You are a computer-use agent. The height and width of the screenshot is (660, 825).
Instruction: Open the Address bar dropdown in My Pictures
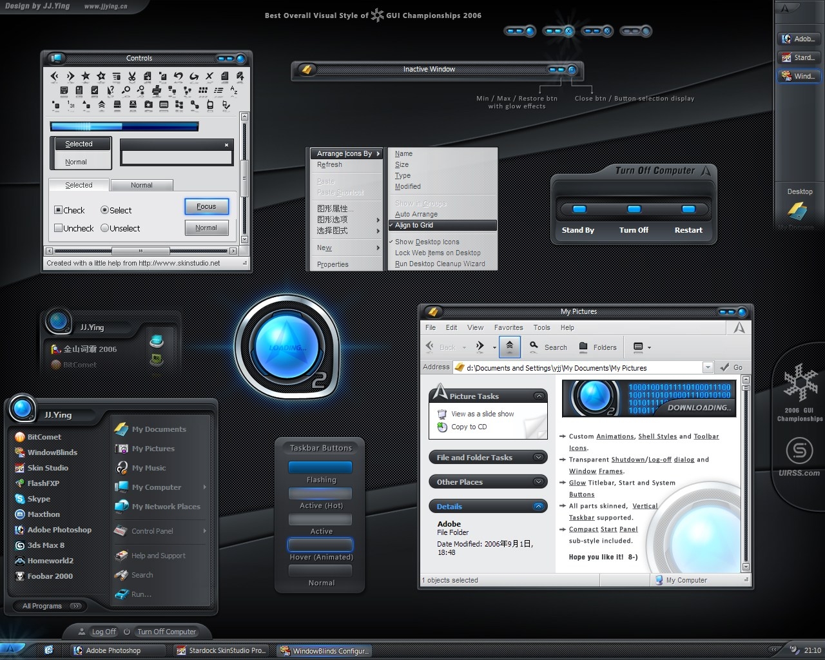708,367
